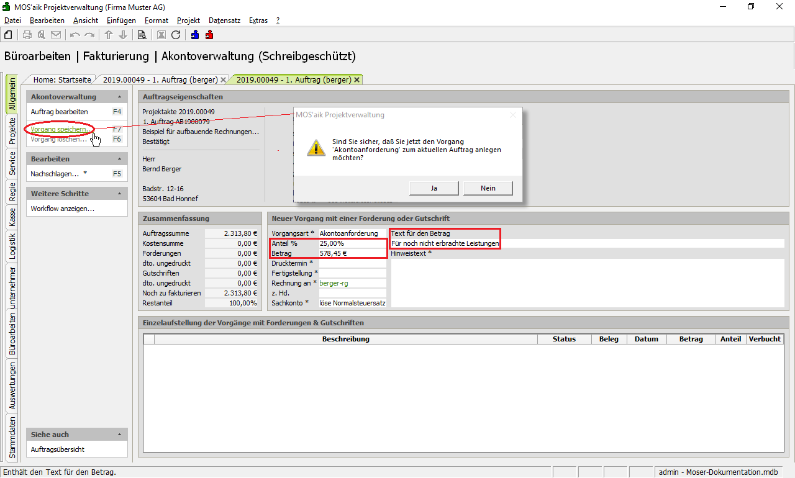Click the Anteil % input field
This screenshot has width=795, height=478.
pyautogui.click(x=352, y=243)
